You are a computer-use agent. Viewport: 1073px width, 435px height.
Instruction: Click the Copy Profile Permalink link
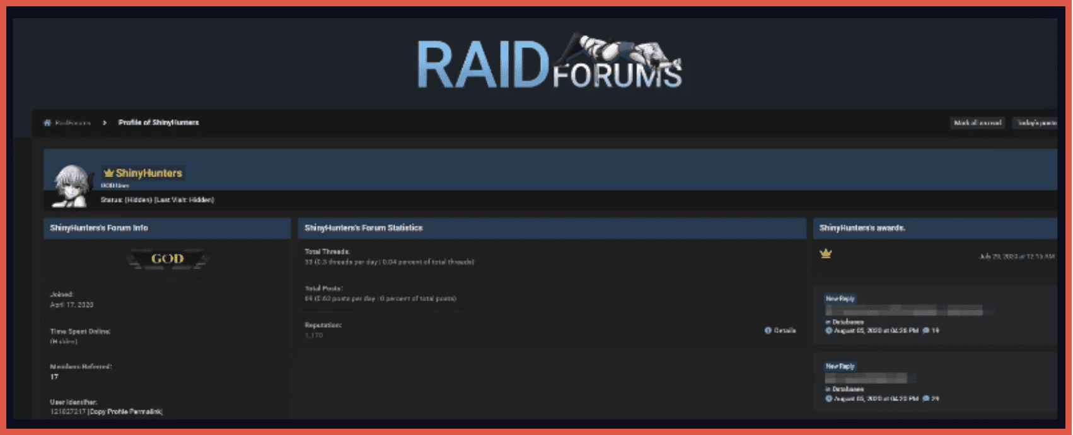[125, 412]
